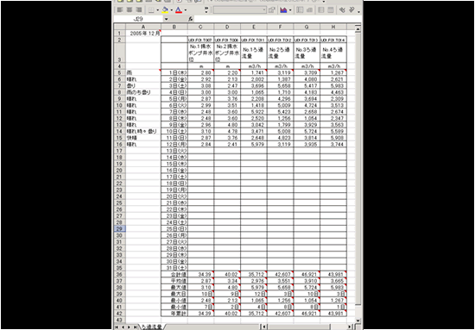Apply the yellow Fill Color bucket
This screenshot has width=475, height=330.
pos(165,10)
